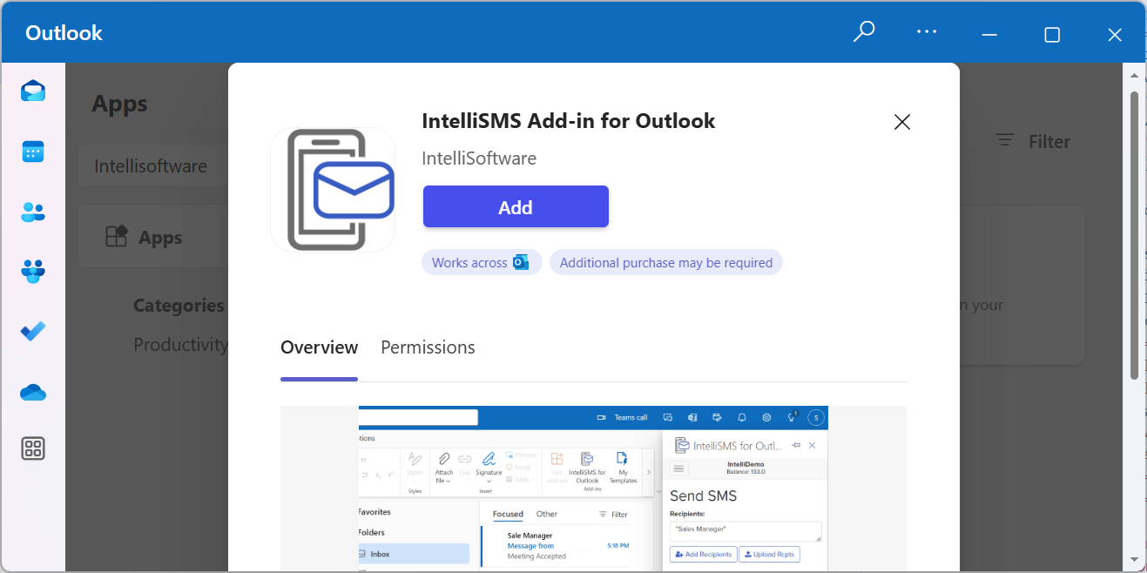1147x573 pixels.
Task: Open the more options ellipsis menu
Action: (926, 31)
